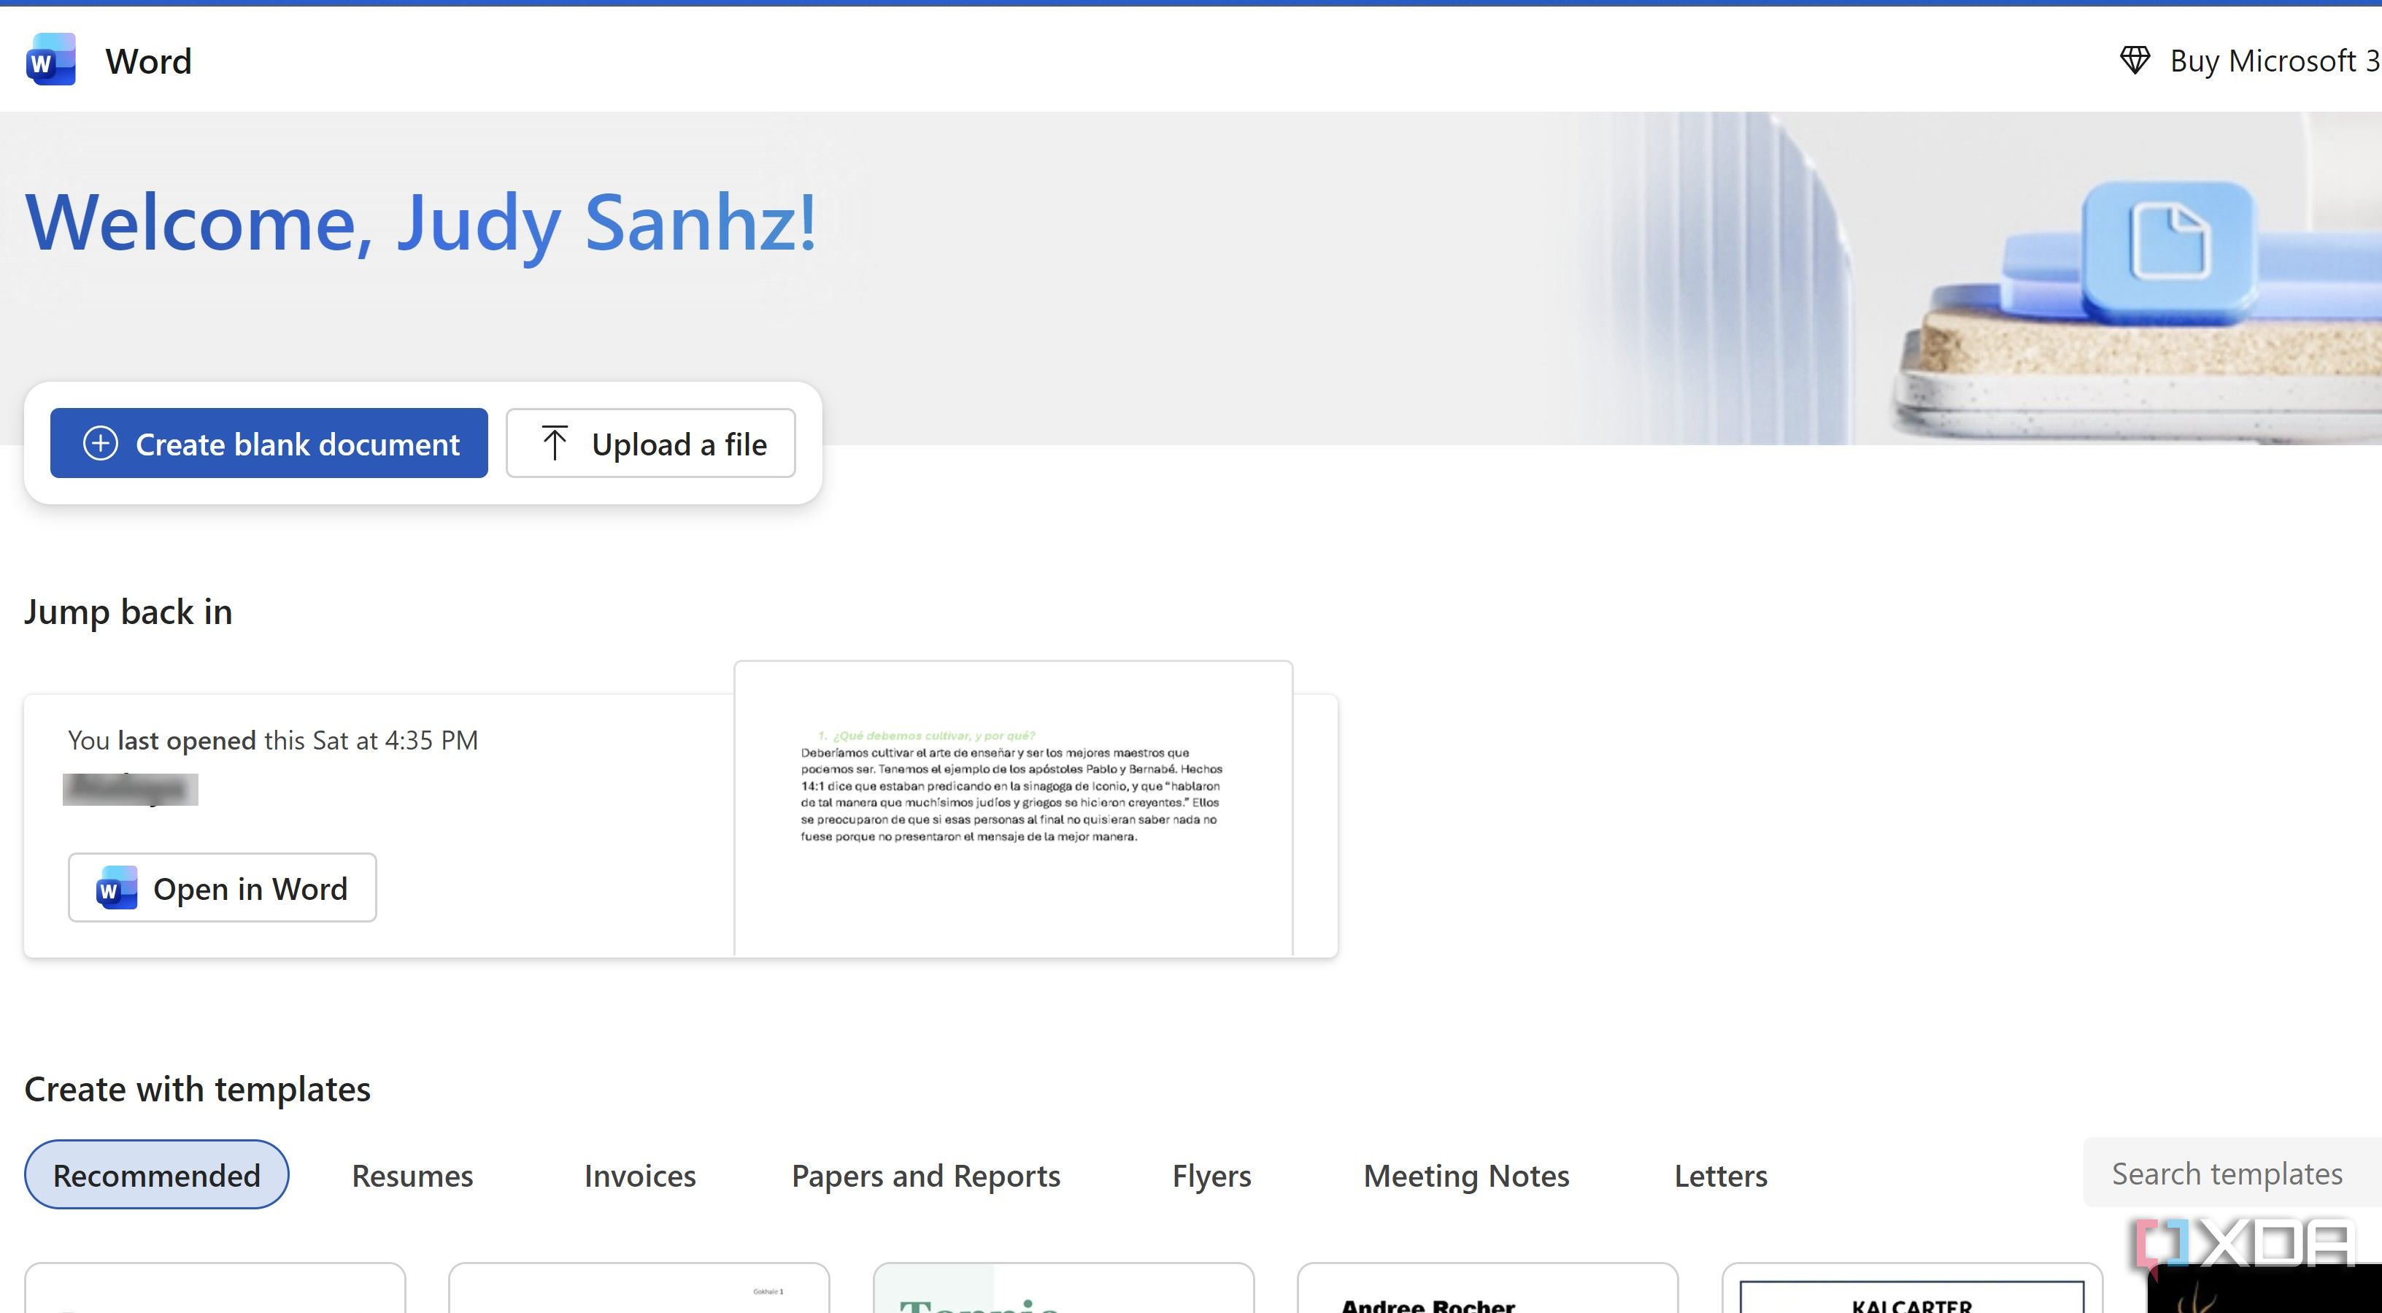This screenshot has height=1313, width=2382.
Task: Select the Letters templates tab
Action: 1721,1175
